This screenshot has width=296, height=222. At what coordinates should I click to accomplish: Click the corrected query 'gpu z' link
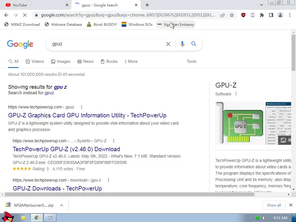(x=60, y=87)
